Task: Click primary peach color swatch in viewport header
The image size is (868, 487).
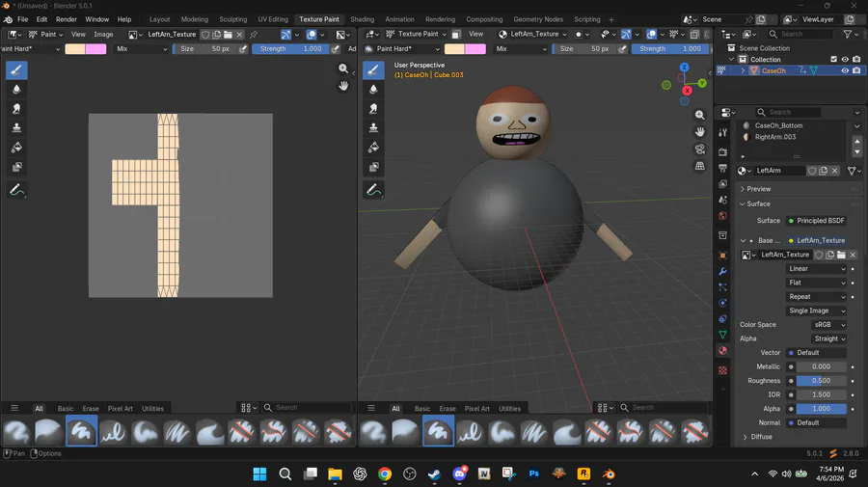Action: click(x=454, y=48)
